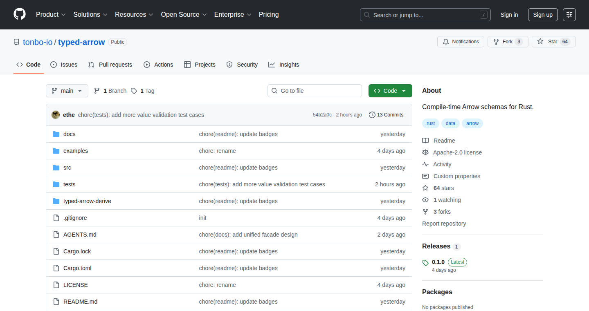
Task: Filter by the data topic tag
Action: click(450, 123)
